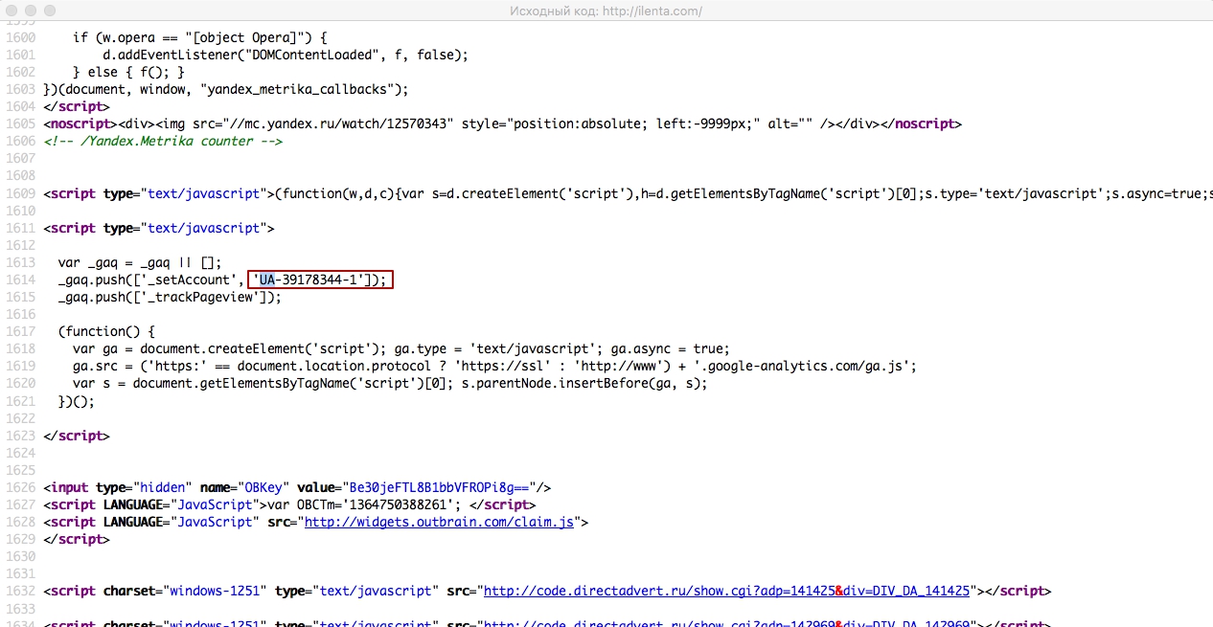Screen dimensions: 1213x627
Task: Close the source code window
Action: (12, 11)
